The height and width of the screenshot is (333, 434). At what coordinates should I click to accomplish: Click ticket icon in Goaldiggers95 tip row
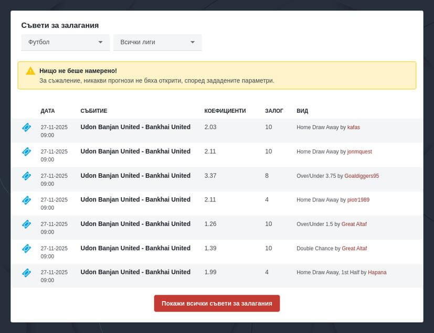(x=26, y=176)
